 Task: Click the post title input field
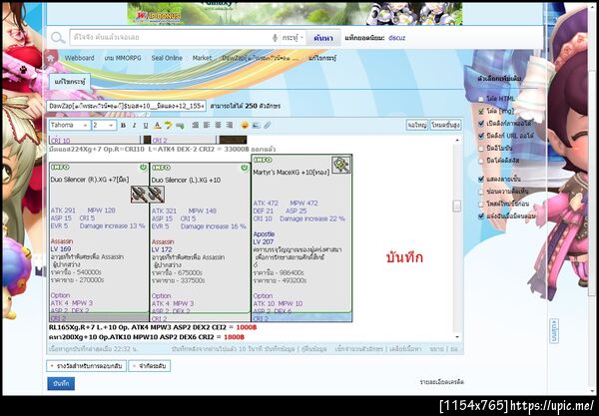127,106
